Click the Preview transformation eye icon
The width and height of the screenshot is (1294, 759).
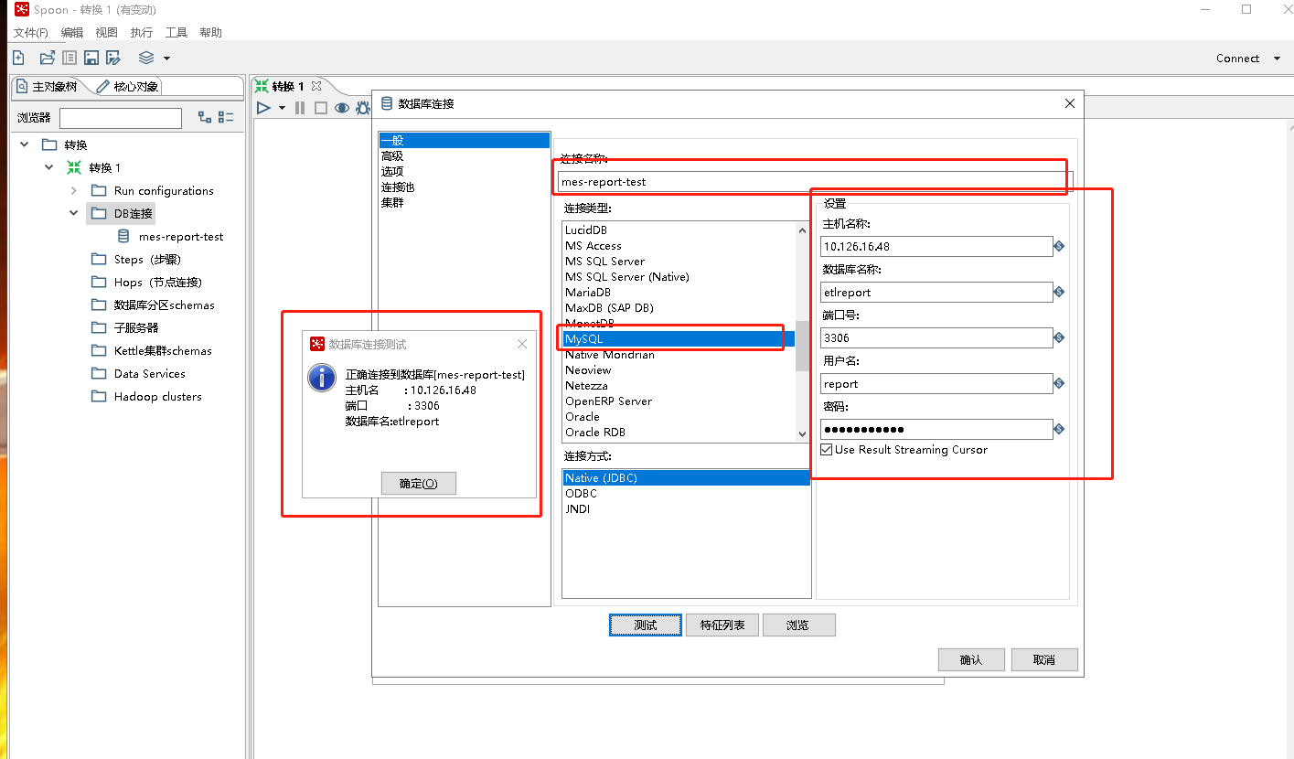(342, 108)
